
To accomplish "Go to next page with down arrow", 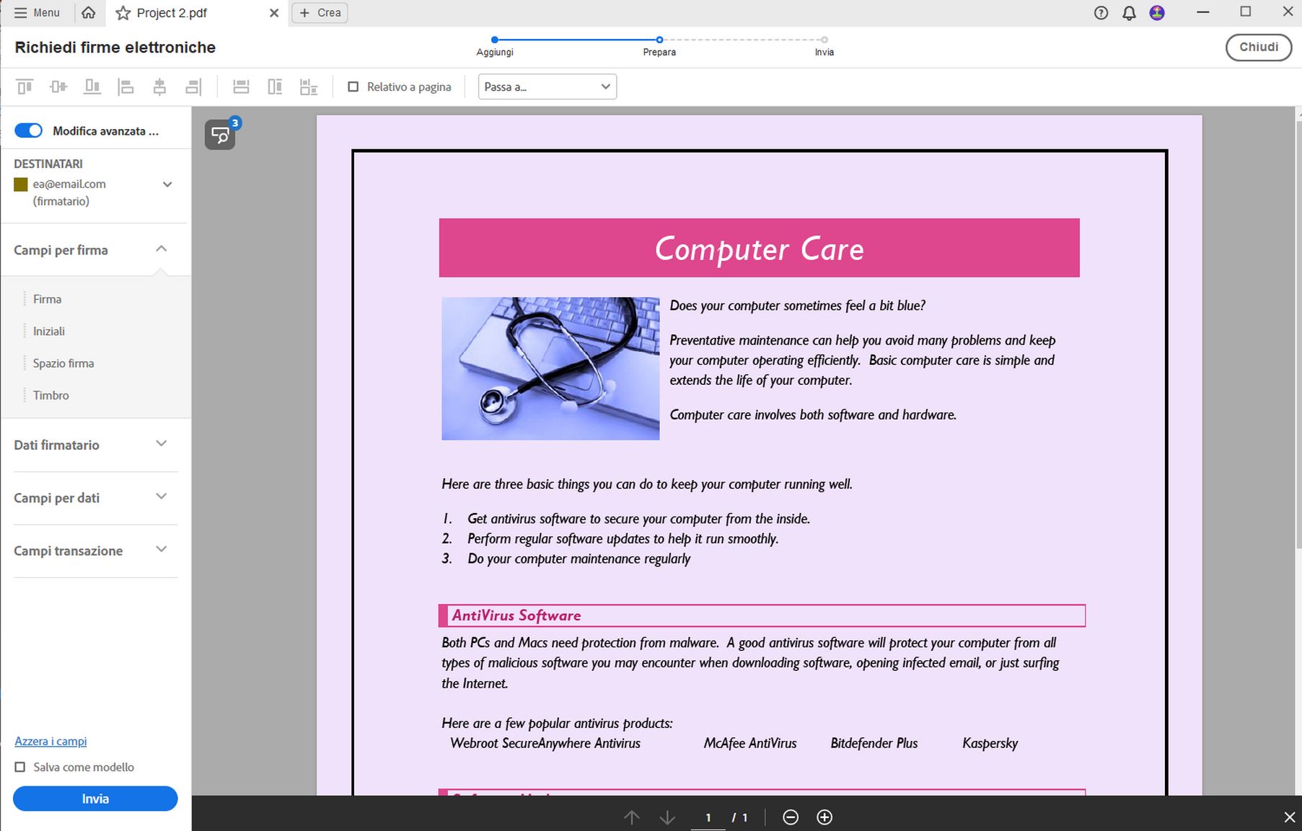I will [x=667, y=817].
